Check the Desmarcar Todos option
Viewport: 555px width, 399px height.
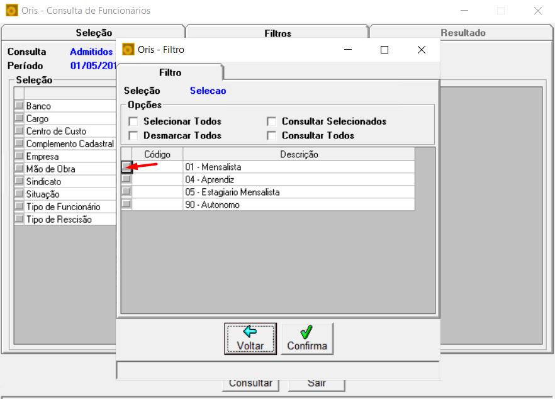(x=133, y=135)
